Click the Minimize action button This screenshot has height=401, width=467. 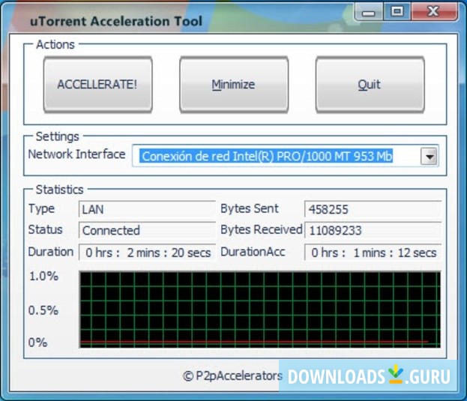(x=234, y=85)
